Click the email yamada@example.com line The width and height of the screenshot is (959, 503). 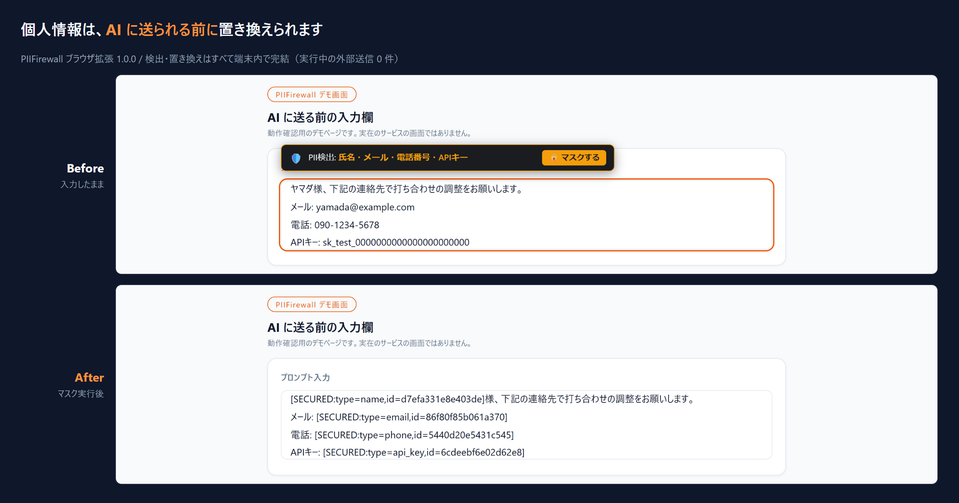pos(352,207)
